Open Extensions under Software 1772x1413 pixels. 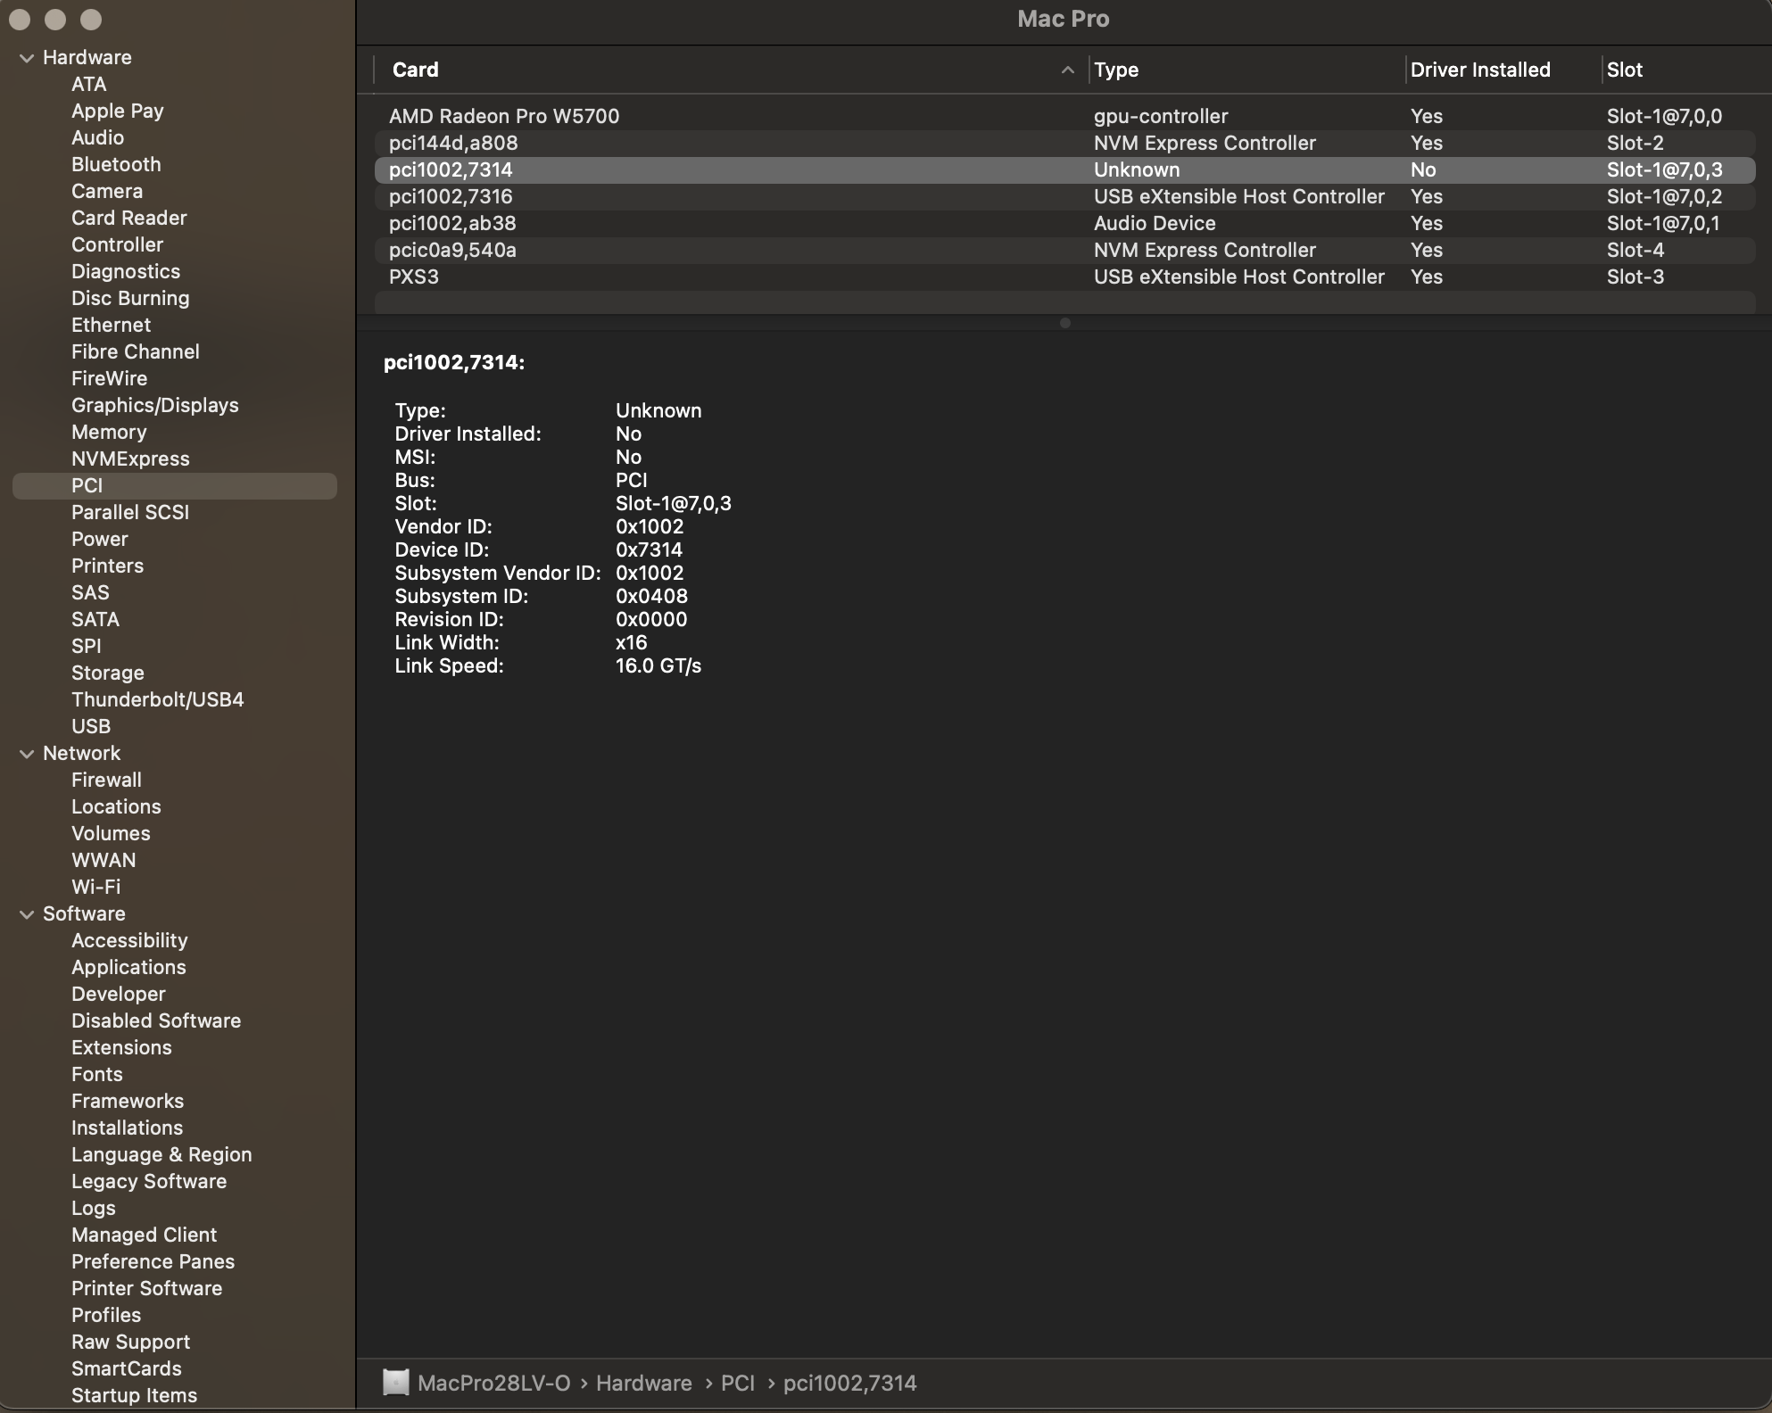tap(121, 1047)
